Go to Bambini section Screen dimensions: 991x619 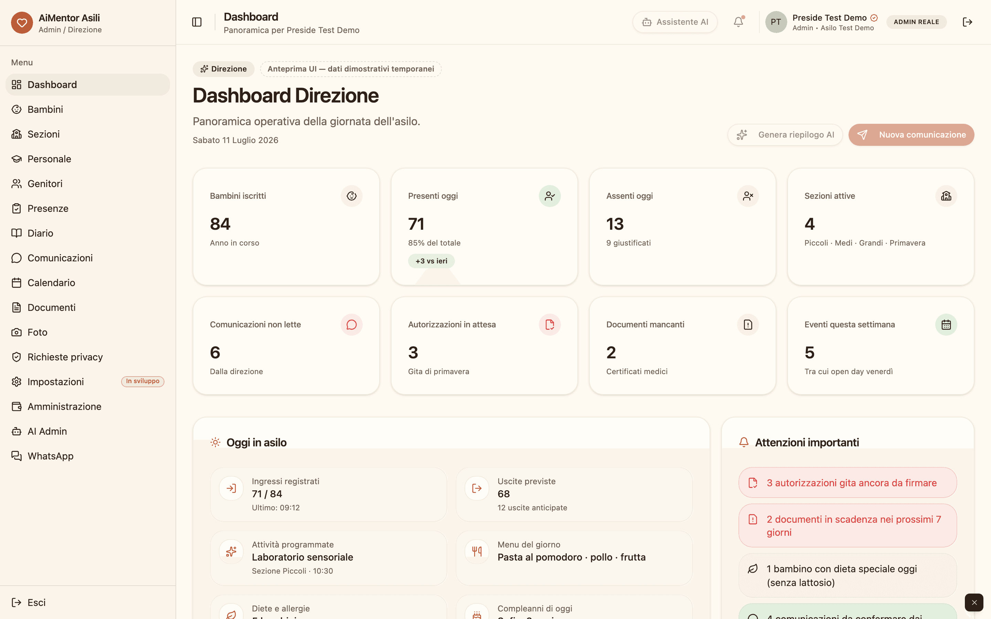(88, 109)
